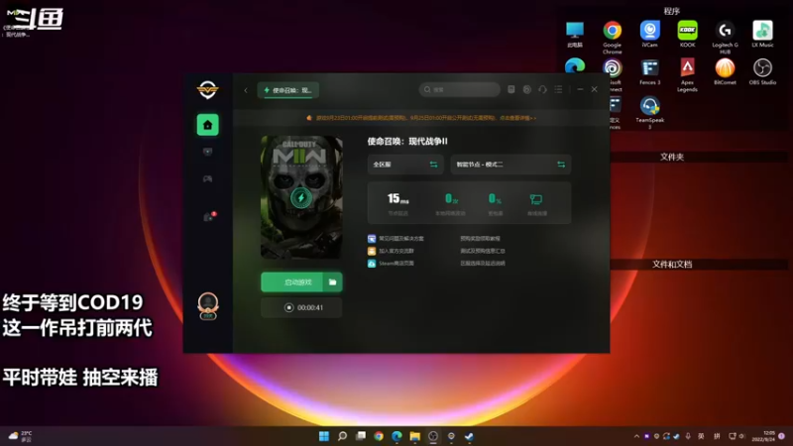Open the 智能节点 - 模式二 node selector
The width and height of the screenshot is (793, 446).
(x=510, y=165)
